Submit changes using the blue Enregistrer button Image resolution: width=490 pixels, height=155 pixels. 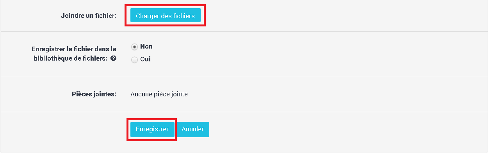[152, 129]
